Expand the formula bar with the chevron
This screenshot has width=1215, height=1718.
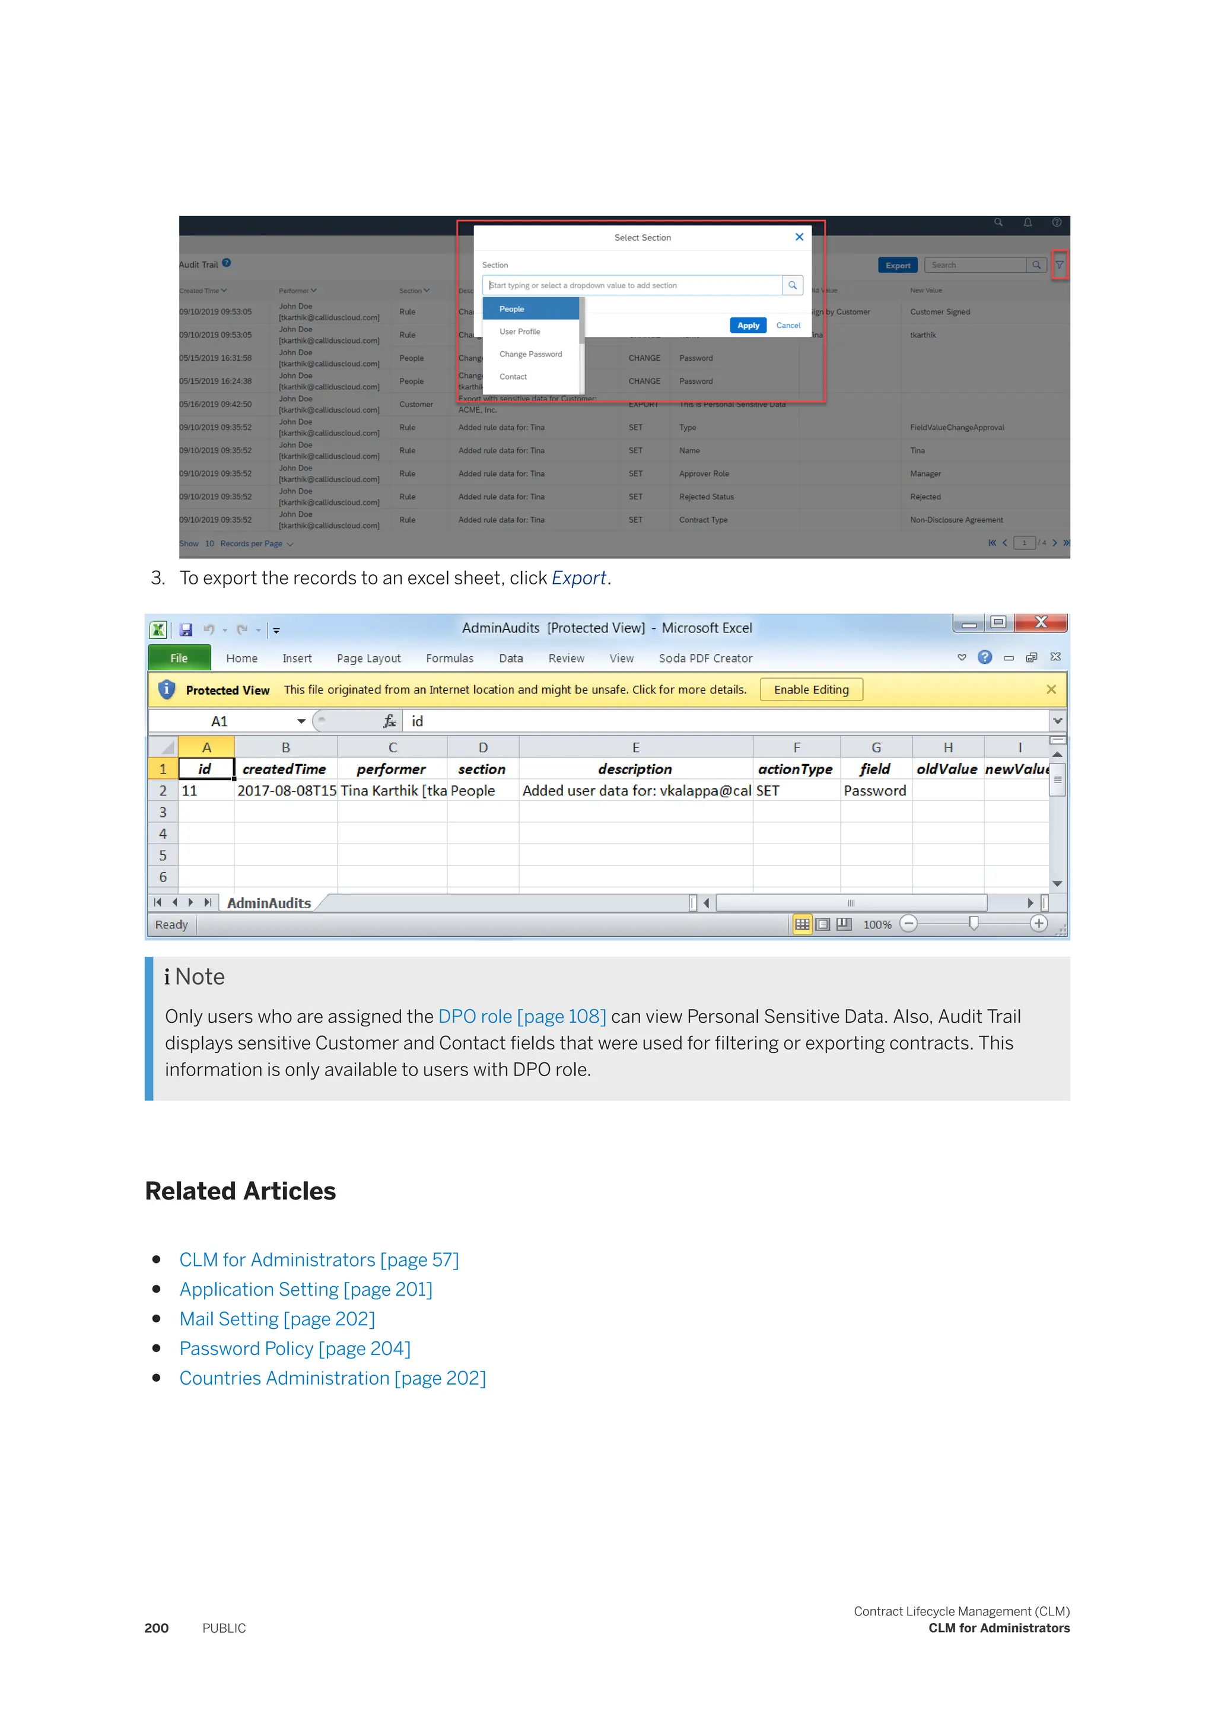click(x=1057, y=721)
